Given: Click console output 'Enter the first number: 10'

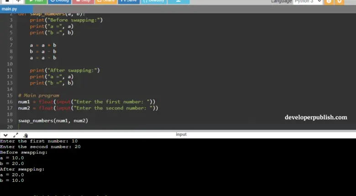Looking at the screenshot, I should click(x=39, y=141).
